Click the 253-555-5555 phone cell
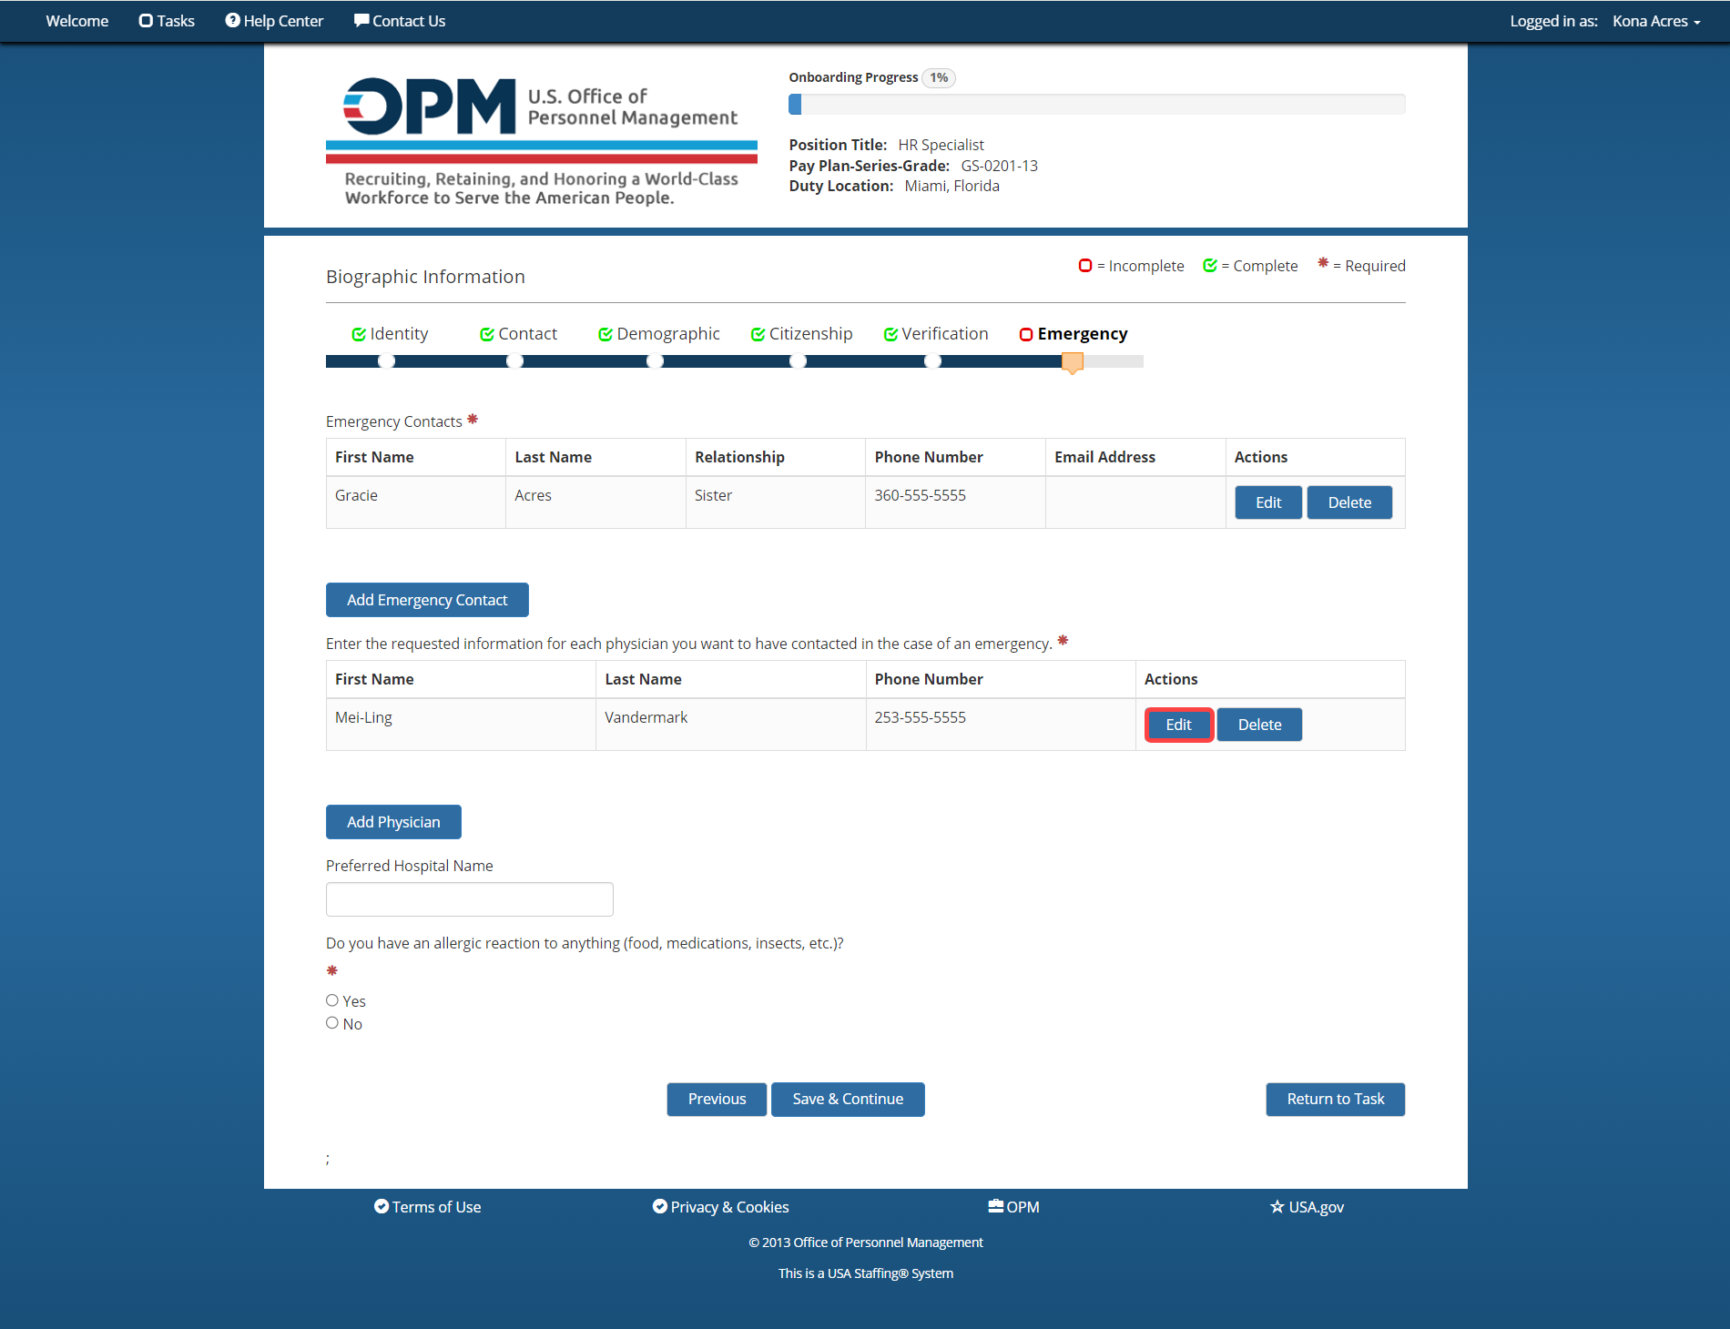 pos(1001,725)
